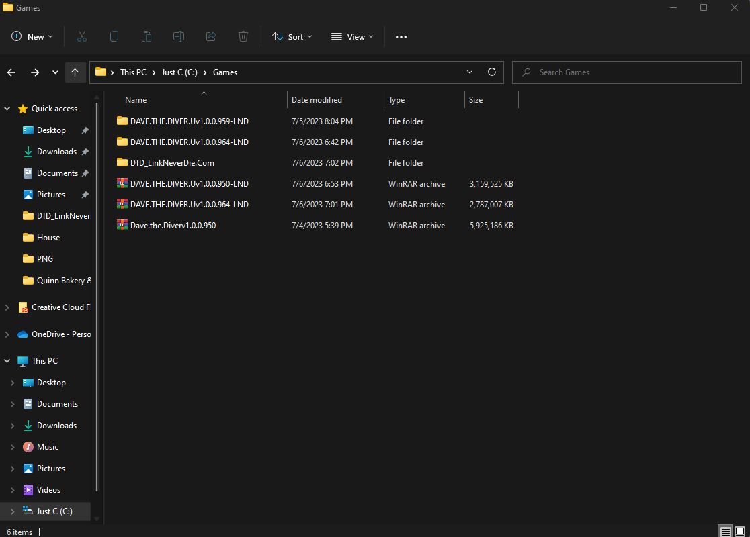Select the Rename icon
The height and width of the screenshot is (537, 750).
(x=179, y=36)
